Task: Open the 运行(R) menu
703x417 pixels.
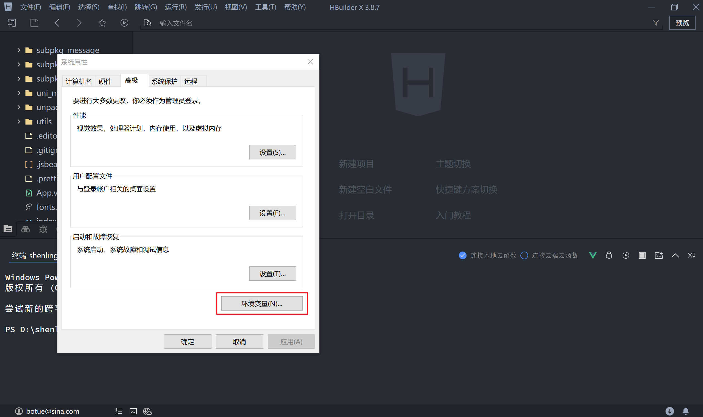Action: (x=175, y=7)
